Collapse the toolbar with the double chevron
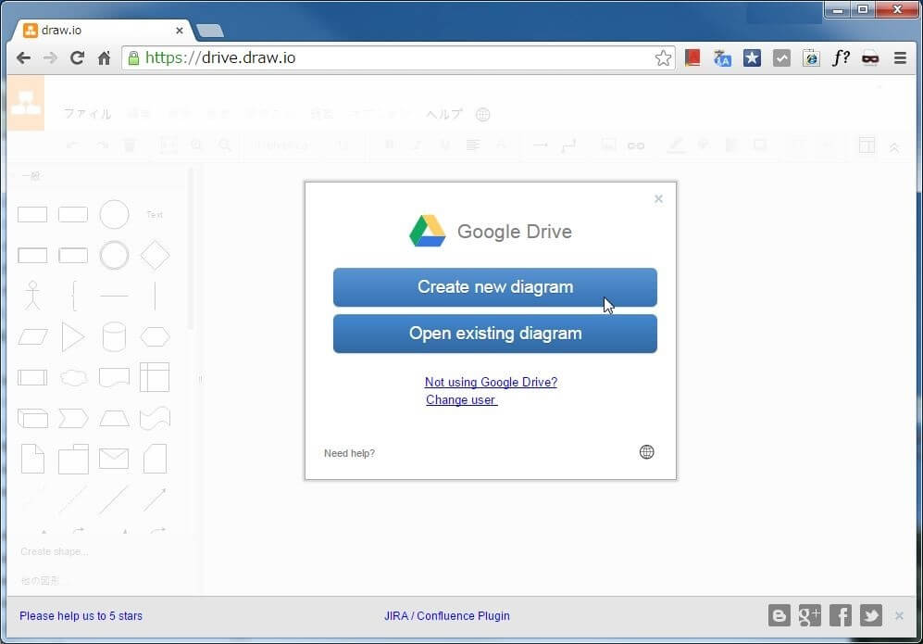Viewport: 923px width, 644px height. (893, 146)
